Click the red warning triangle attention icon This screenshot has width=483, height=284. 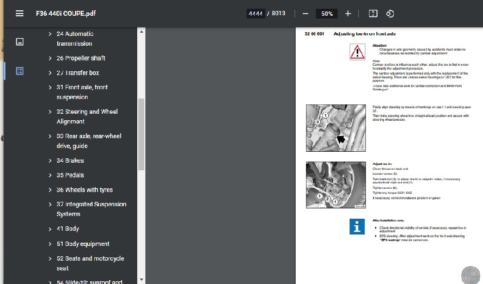(357, 52)
